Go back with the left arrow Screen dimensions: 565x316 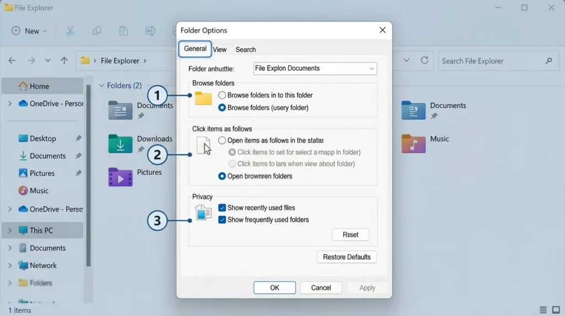point(12,61)
